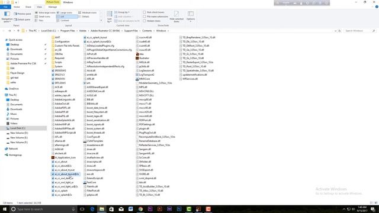Choose Large icons layout
The image size is (379, 213).
pyautogui.click(x=65, y=12)
